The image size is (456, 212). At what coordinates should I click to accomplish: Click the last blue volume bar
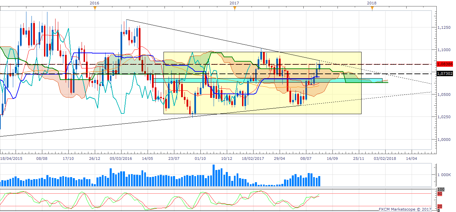319,181
